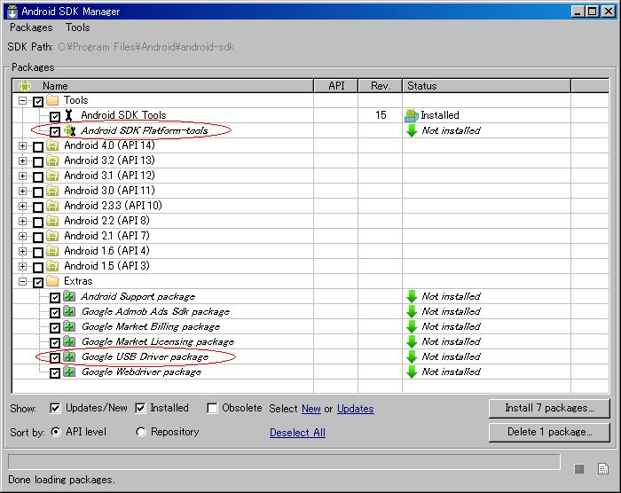
Task: Toggle the Installed show checkbox
Action: (140, 408)
